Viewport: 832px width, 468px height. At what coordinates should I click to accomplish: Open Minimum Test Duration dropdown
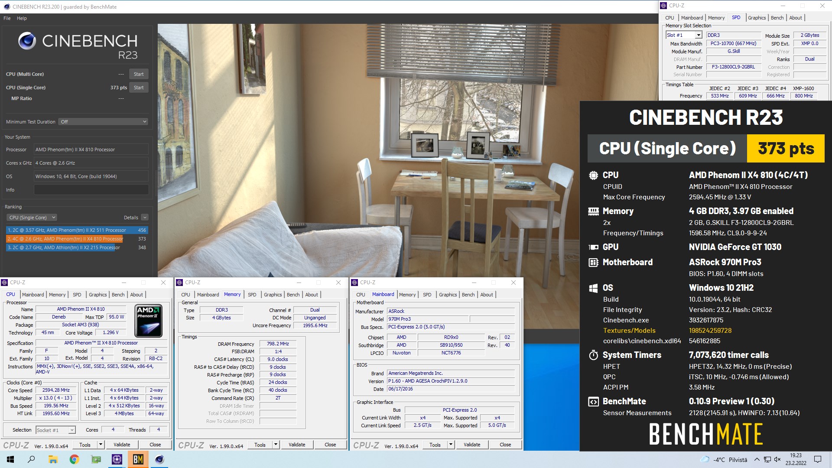104,122
